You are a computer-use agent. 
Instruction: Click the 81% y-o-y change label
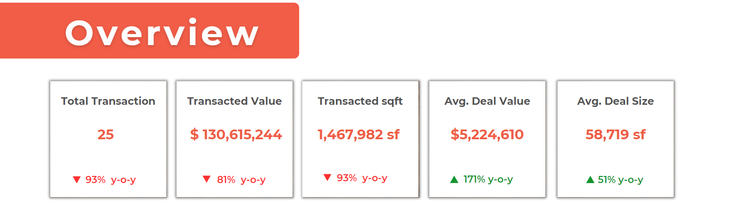coord(241,179)
